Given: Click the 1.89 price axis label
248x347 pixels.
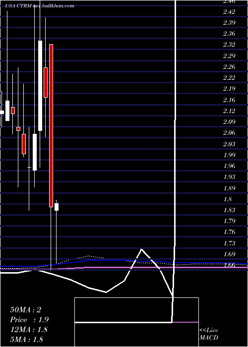Looking at the screenshot, I should (229, 188).
